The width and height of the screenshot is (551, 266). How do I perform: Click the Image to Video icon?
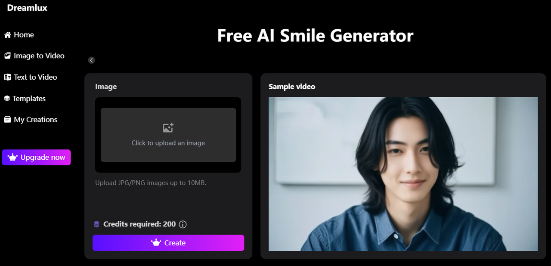[7, 56]
